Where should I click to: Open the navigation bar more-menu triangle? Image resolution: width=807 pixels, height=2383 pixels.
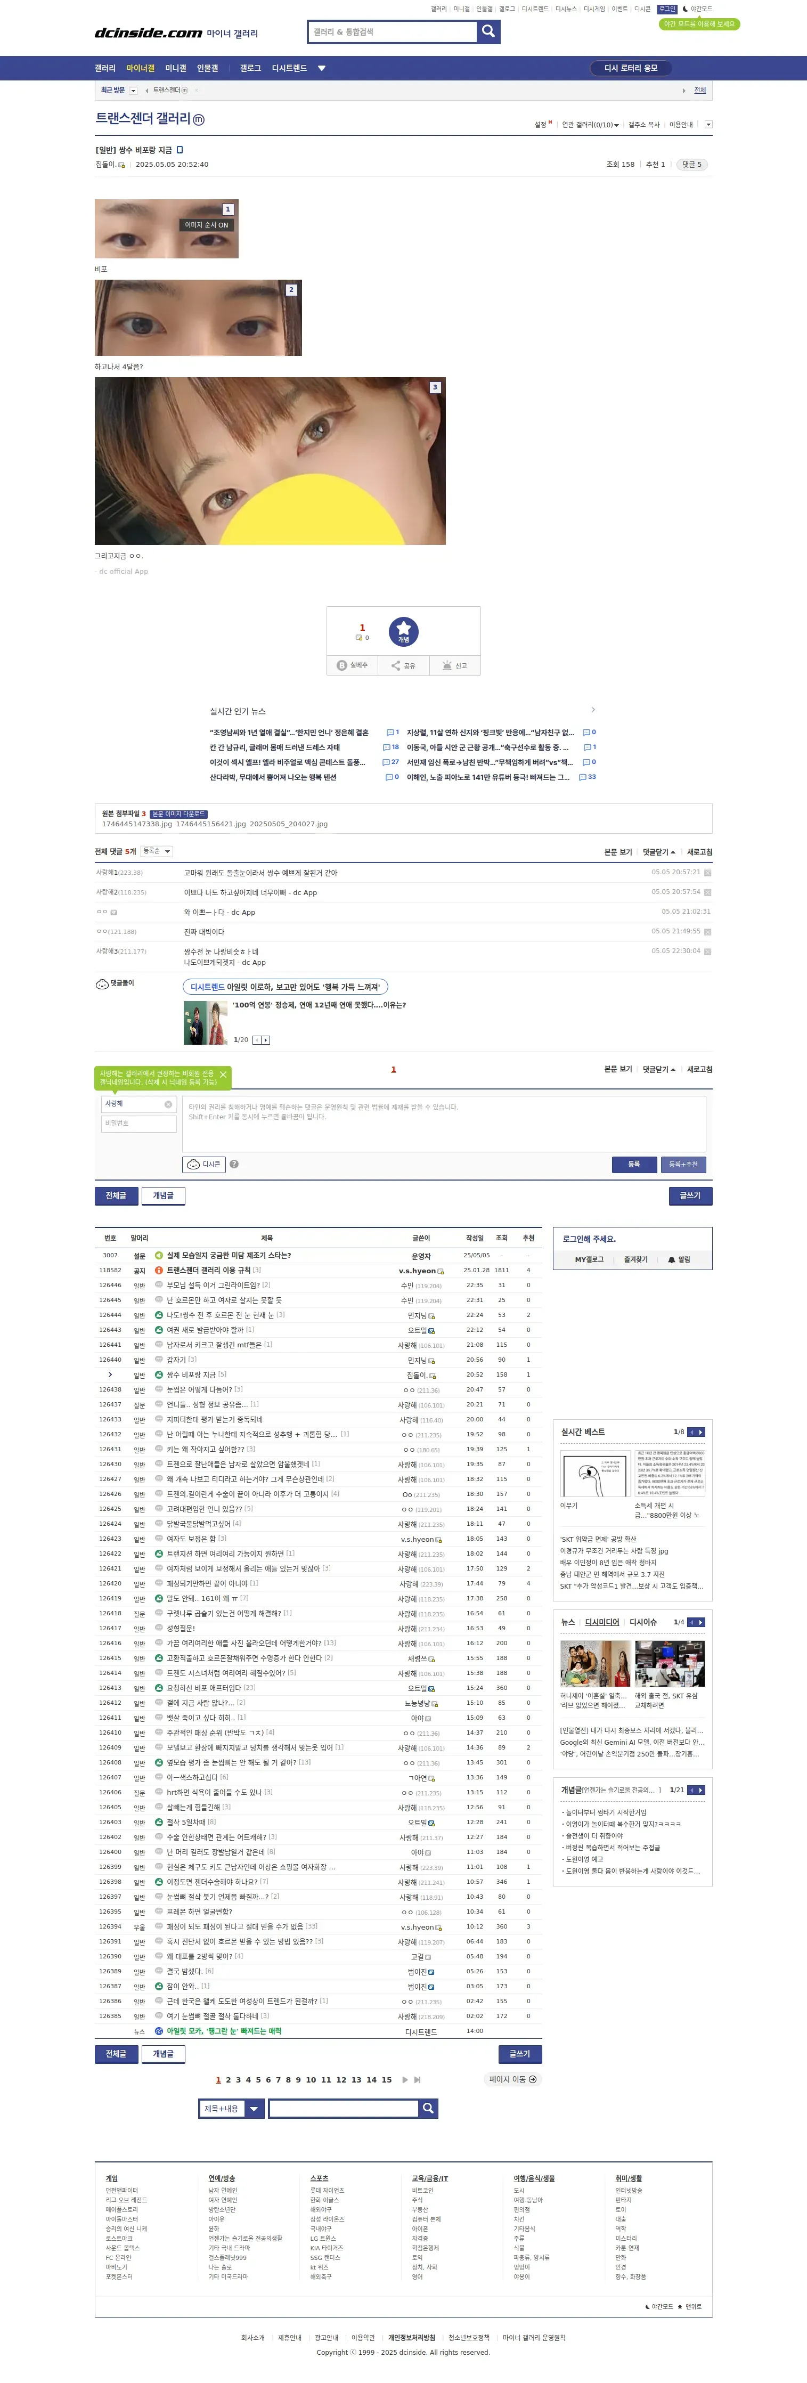tap(322, 68)
